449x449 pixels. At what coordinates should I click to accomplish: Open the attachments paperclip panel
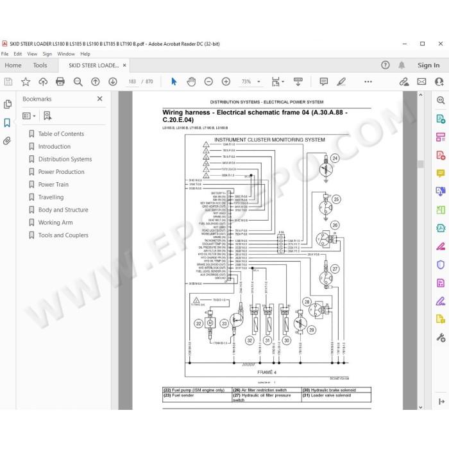click(7, 140)
